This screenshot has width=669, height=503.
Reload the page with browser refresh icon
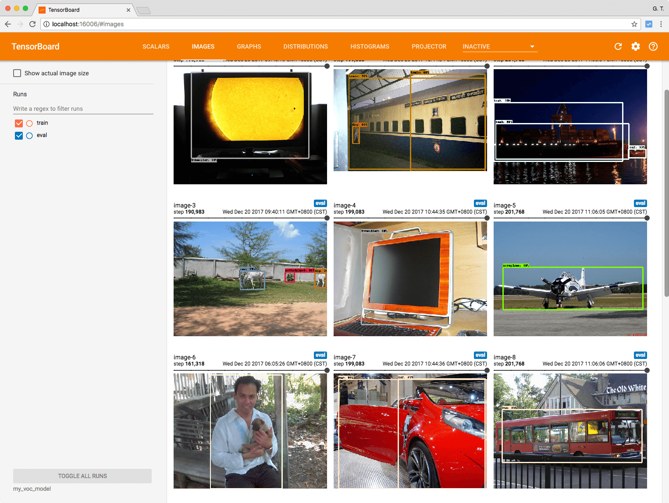(x=32, y=24)
